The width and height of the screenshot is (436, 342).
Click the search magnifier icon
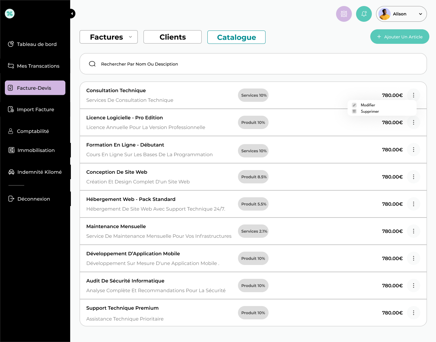92,64
